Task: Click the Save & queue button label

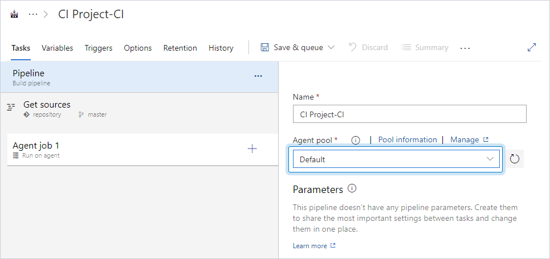Action: (299, 47)
